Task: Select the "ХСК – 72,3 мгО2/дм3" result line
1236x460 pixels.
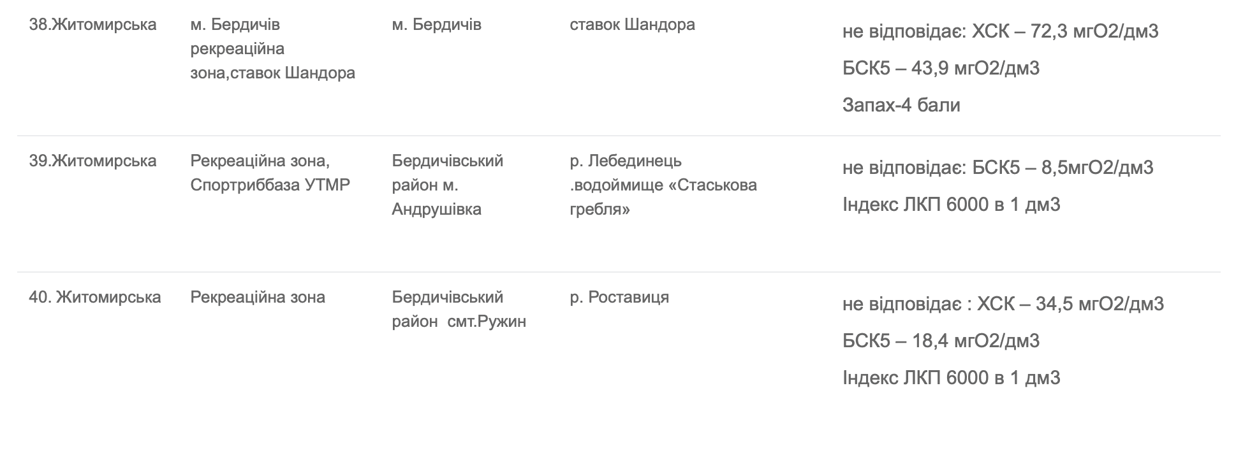Action: (x=1000, y=31)
